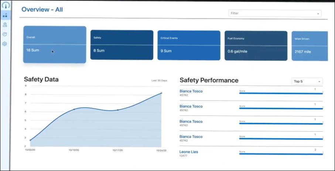Viewport: 335px width, 171px height.
Task: Click the 10/10/20 data point on chart
Action: [74, 109]
